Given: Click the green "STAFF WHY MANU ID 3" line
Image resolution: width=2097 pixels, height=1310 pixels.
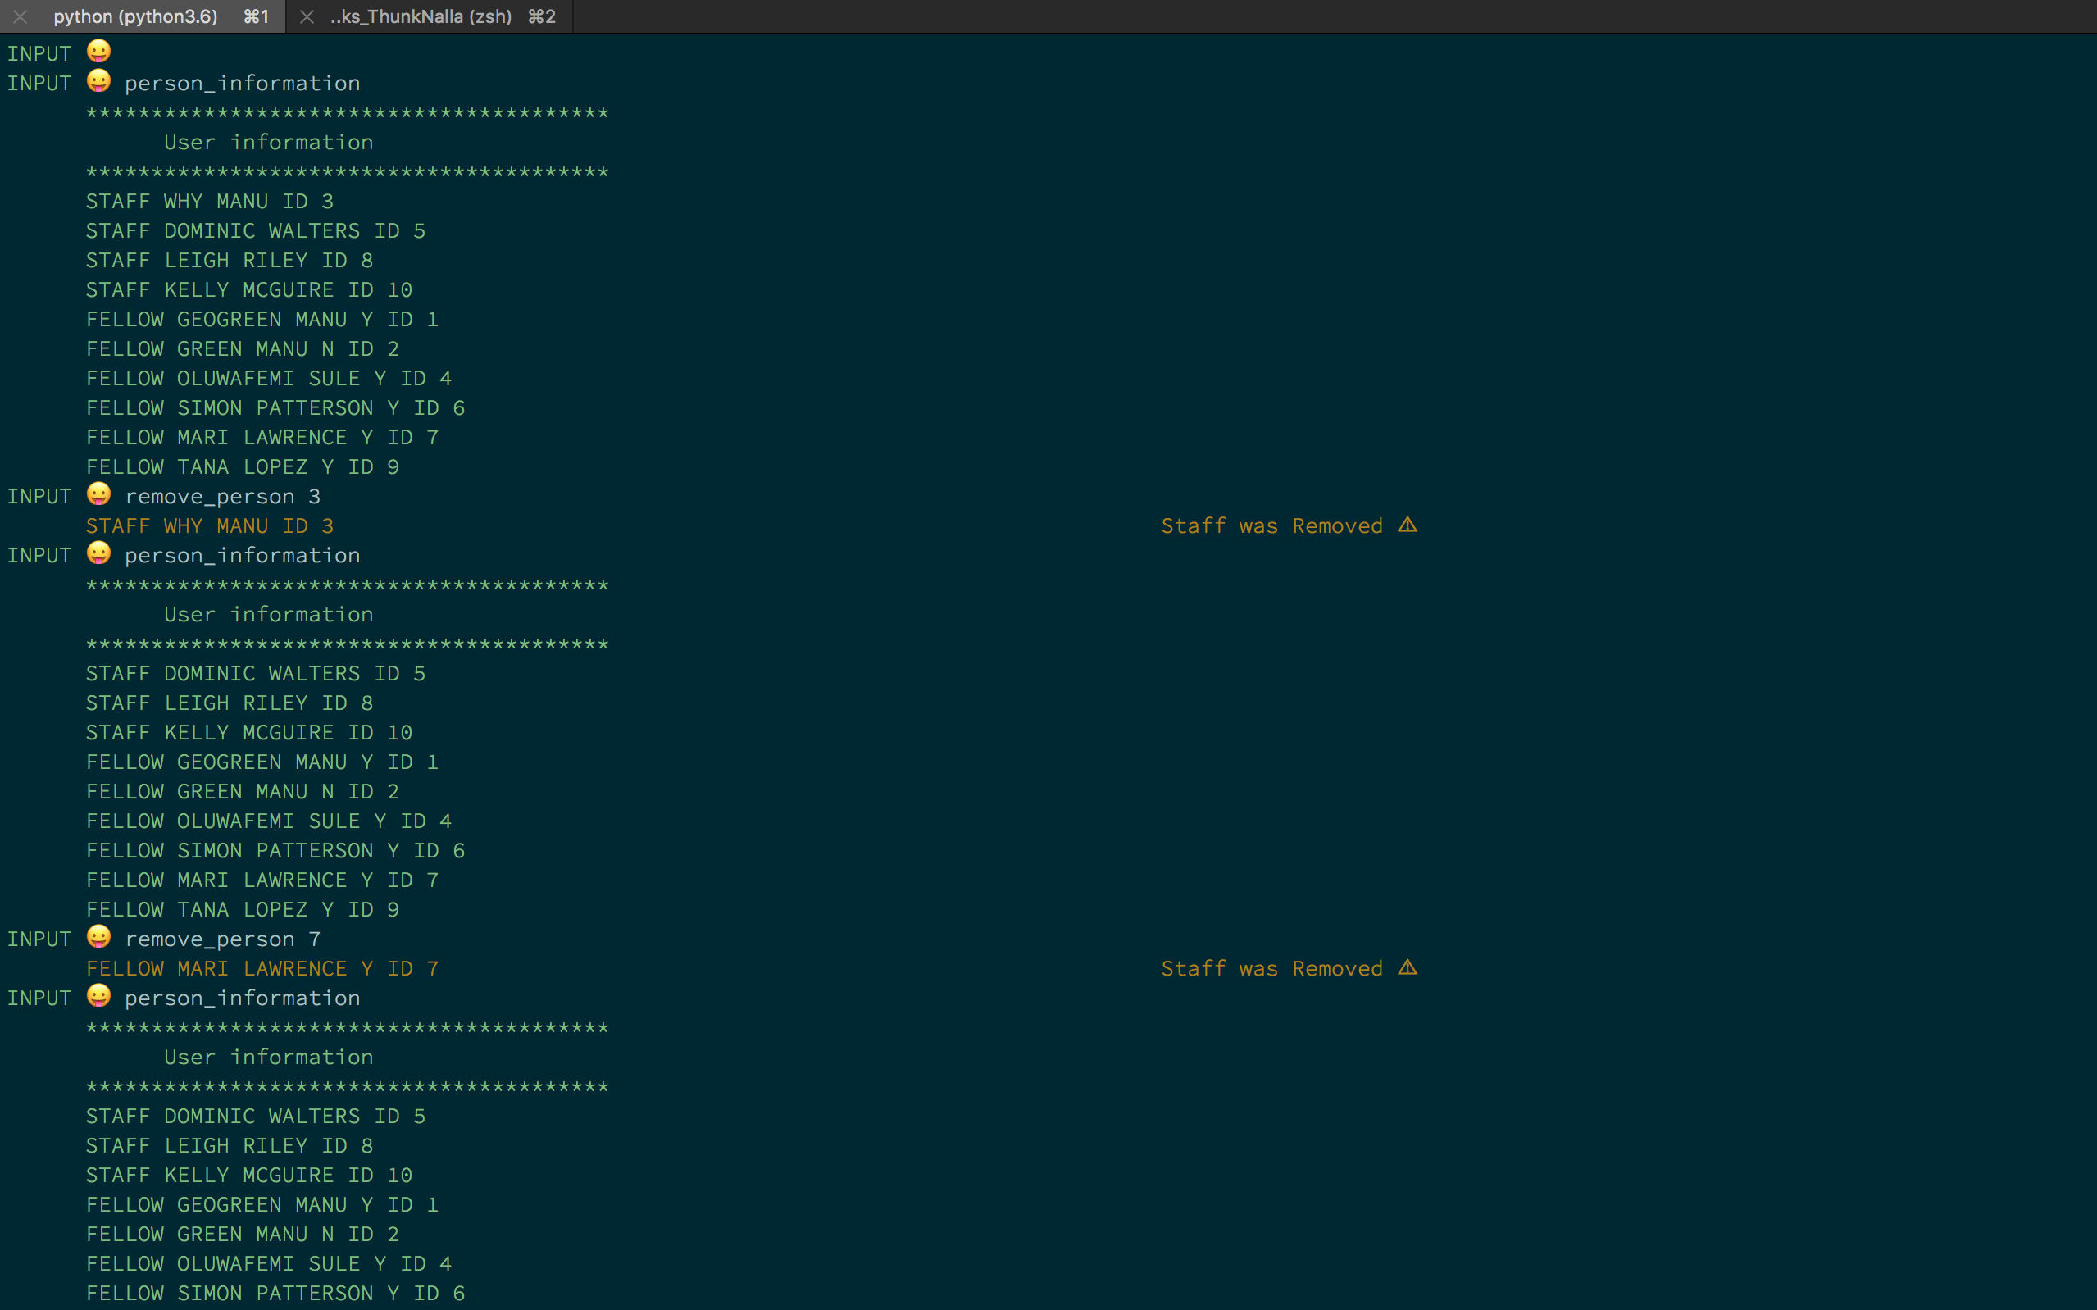Looking at the screenshot, I should (210, 201).
